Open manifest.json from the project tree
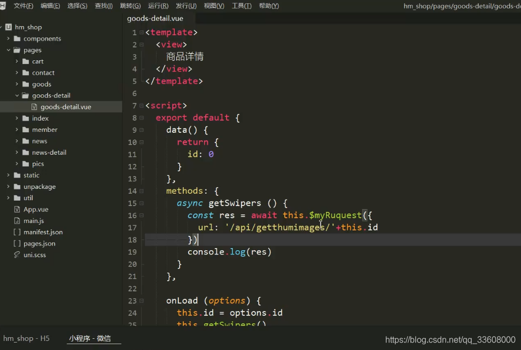 [x=43, y=232]
